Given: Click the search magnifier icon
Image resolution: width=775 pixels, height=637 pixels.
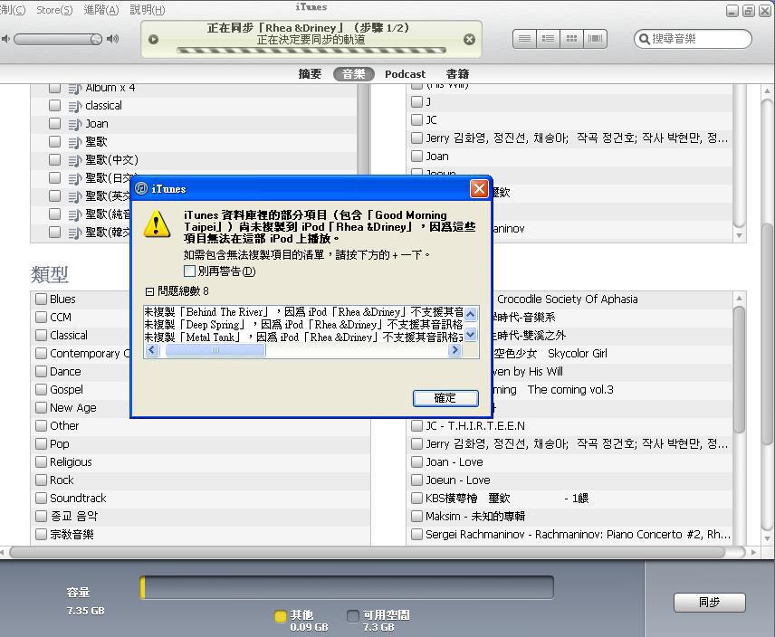Looking at the screenshot, I should 644,39.
